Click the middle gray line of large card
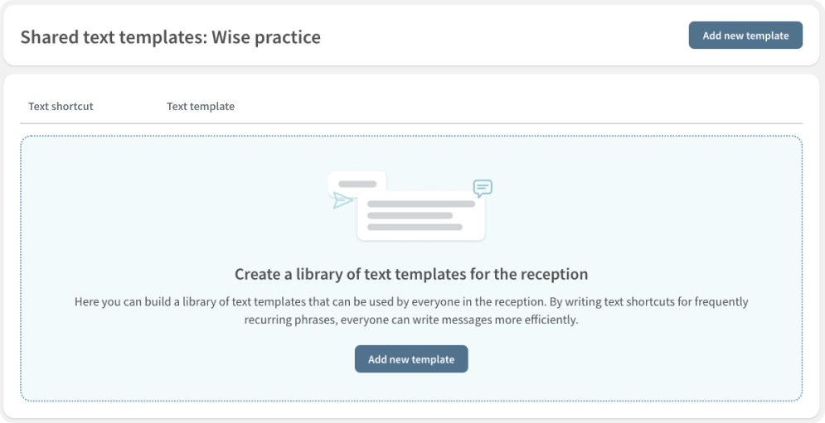 (x=410, y=215)
